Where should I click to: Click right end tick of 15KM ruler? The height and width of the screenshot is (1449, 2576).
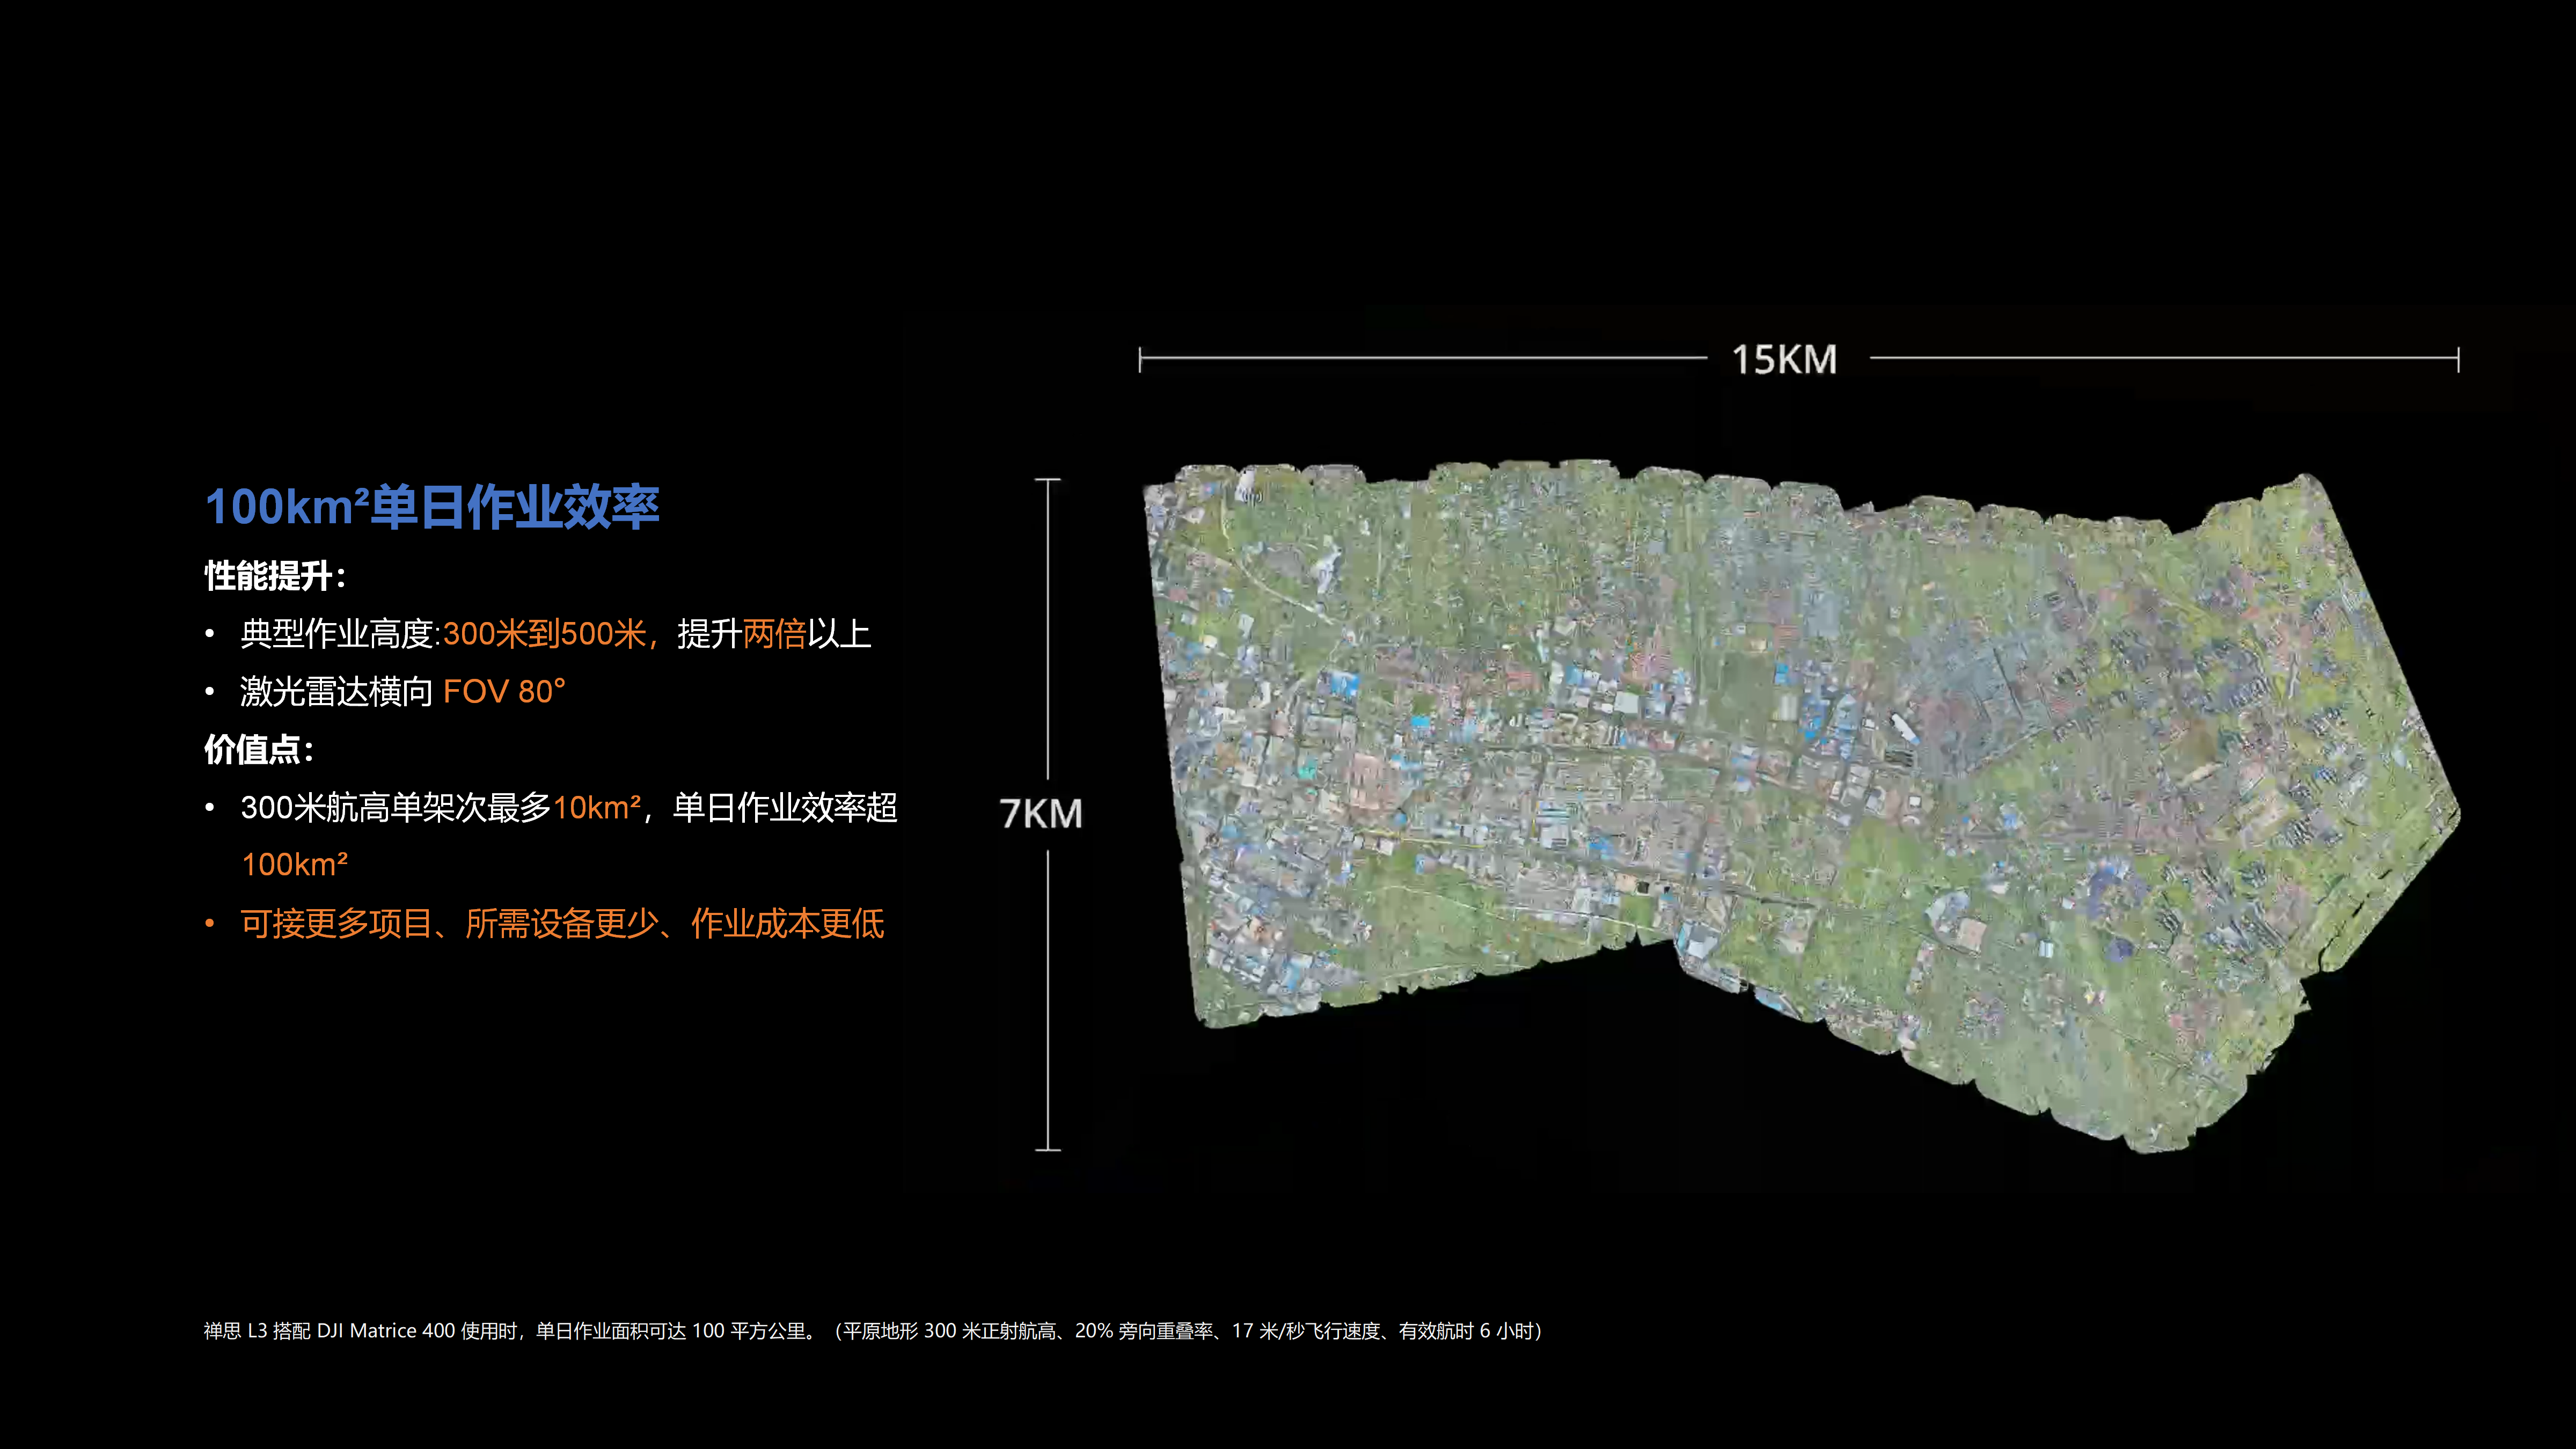2458,359
